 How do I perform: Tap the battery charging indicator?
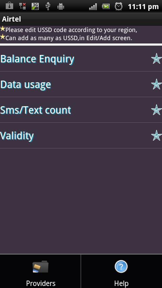[106, 7]
